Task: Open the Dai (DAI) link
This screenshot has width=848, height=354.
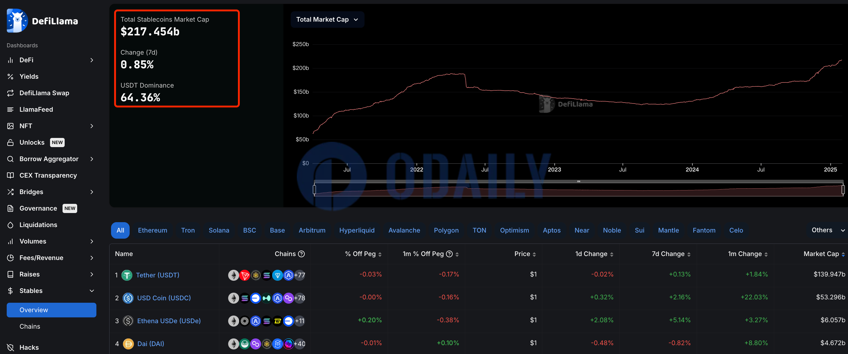Action: 150,343
